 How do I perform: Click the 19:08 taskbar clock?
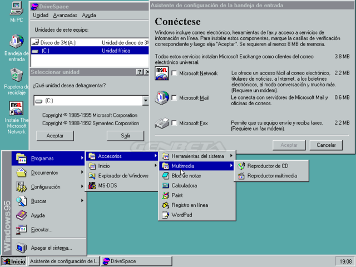point(345,261)
